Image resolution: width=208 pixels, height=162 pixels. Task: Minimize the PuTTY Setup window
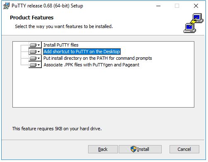pos(158,6)
